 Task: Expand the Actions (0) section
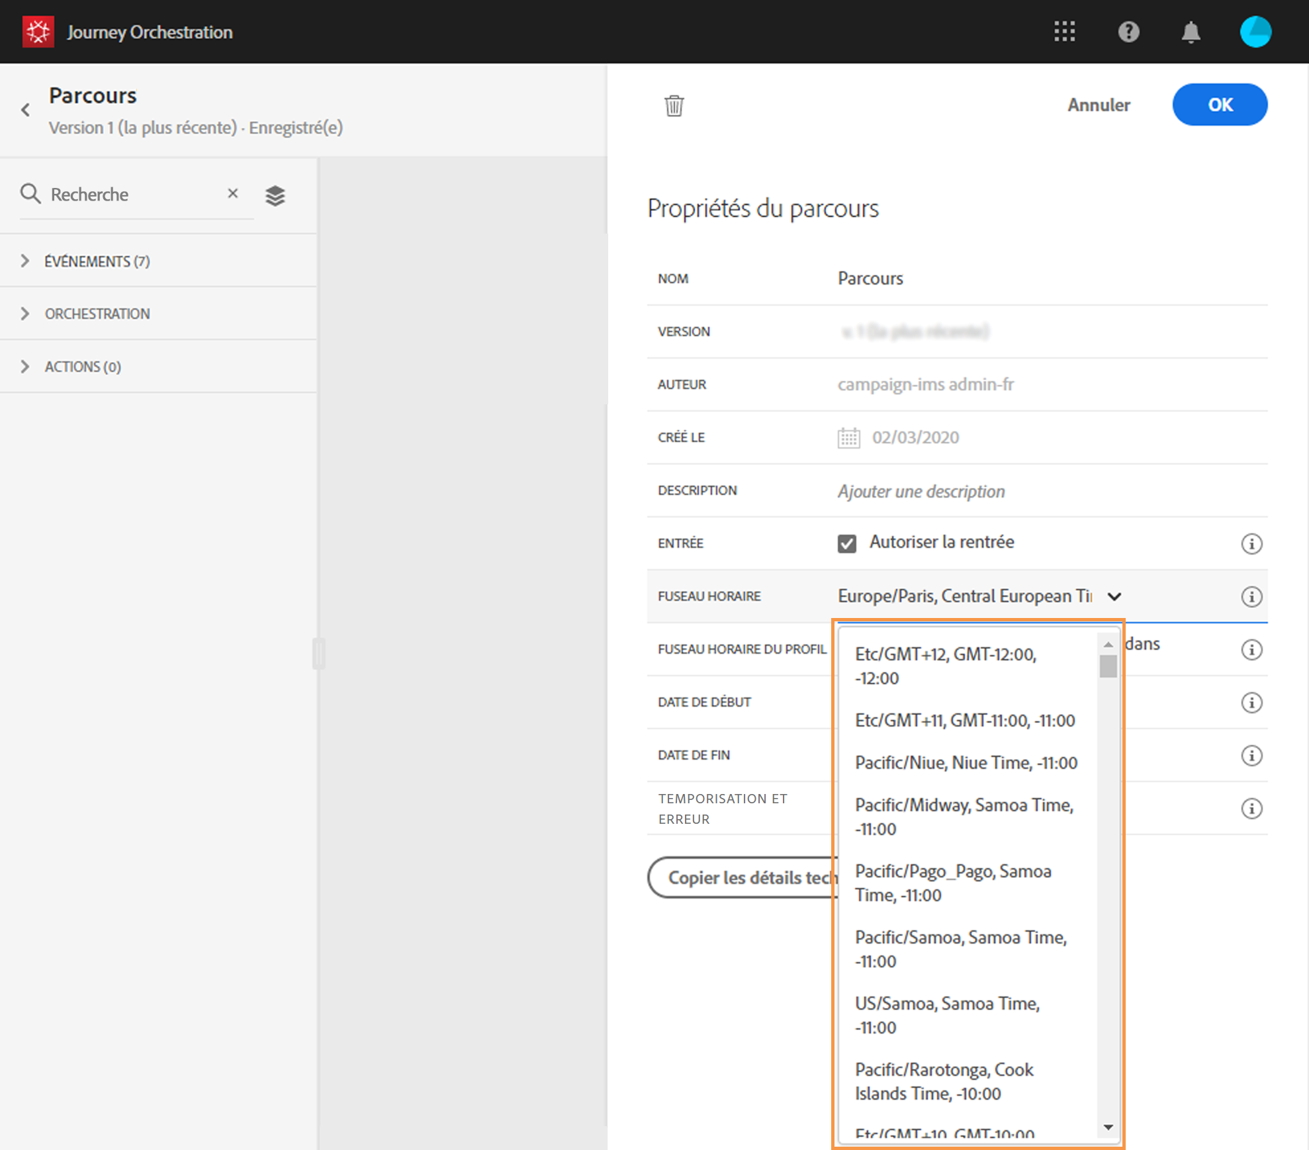(25, 367)
